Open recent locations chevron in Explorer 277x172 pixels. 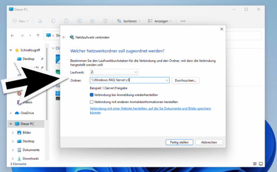[30, 35]
